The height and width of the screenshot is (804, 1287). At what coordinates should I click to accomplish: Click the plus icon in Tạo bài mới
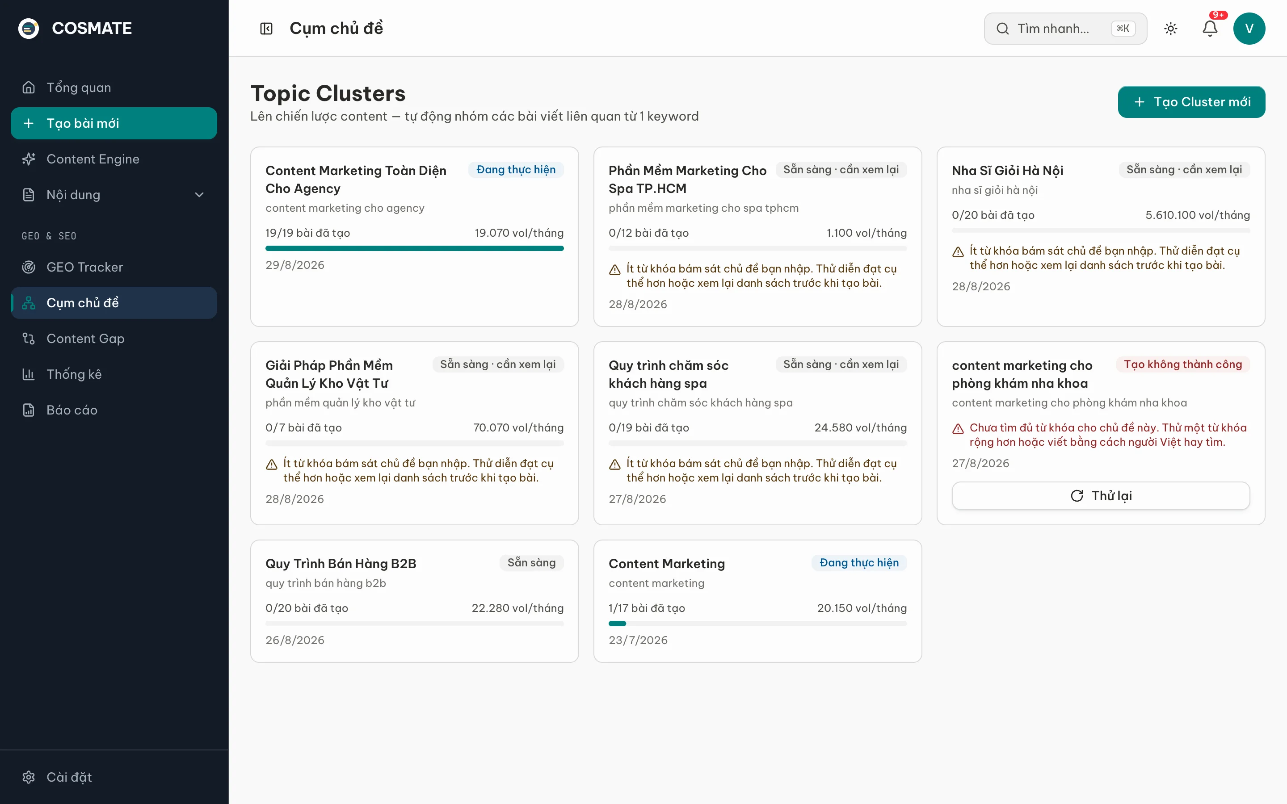tap(29, 123)
